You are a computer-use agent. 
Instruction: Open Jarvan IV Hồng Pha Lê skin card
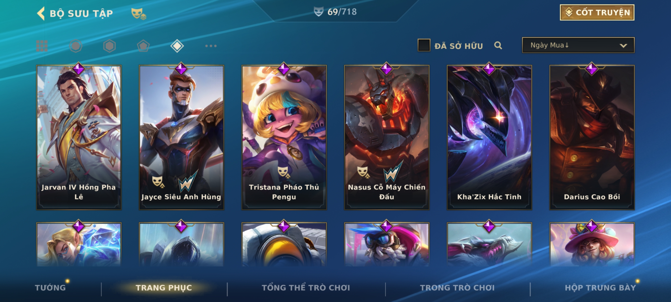coord(79,138)
